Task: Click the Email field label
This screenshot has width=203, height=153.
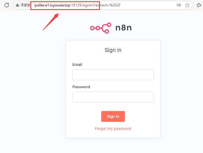Action: (x=77, y=65)
